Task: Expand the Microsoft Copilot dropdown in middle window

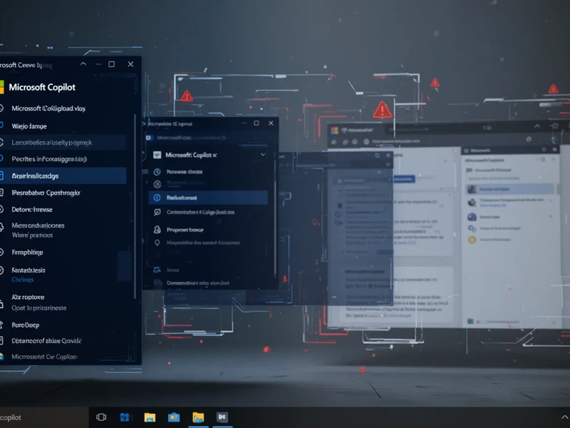Action: point(263,155)
